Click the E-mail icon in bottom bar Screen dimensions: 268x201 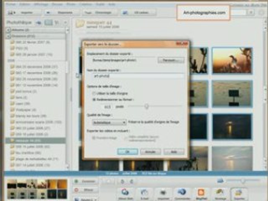tap(145, 192)
